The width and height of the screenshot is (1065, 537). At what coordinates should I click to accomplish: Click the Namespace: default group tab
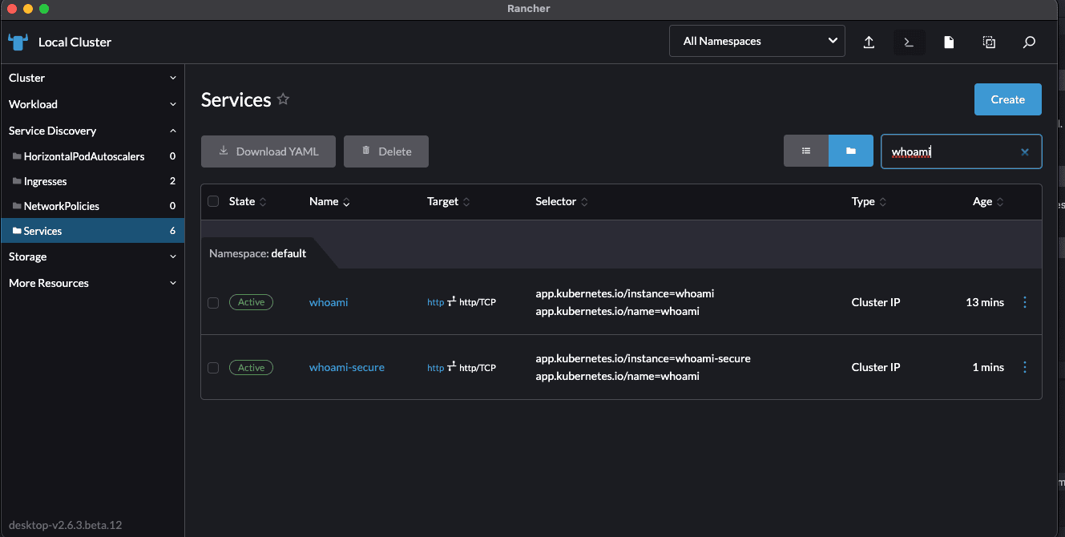[257, 253]
